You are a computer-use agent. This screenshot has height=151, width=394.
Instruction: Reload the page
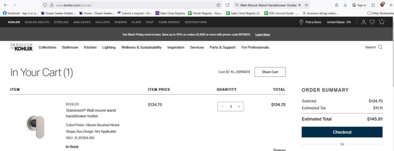(227, 5)
